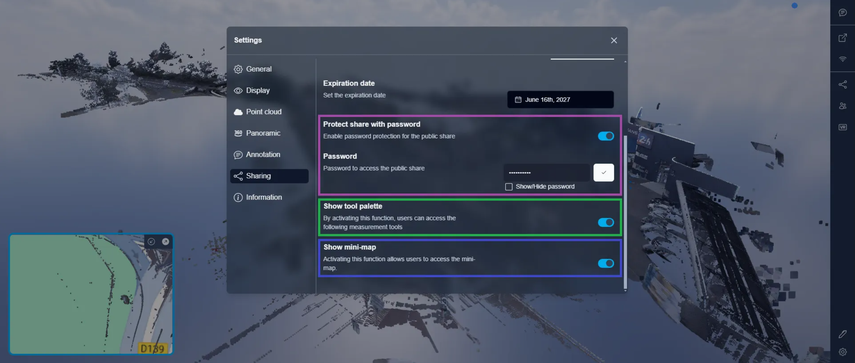Click the wireless signal icon in sidebar
The image size is (855, 363).
point(843,59)
